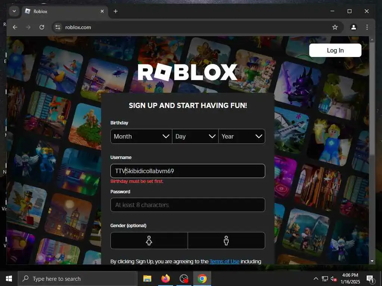
Task: Click the browser back arrow
Action: [x=15, y=27]
